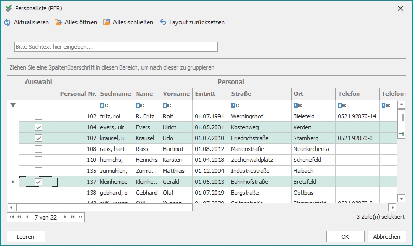Click into the search text field
Screen dimensions: 413x246
coord(115,47)
